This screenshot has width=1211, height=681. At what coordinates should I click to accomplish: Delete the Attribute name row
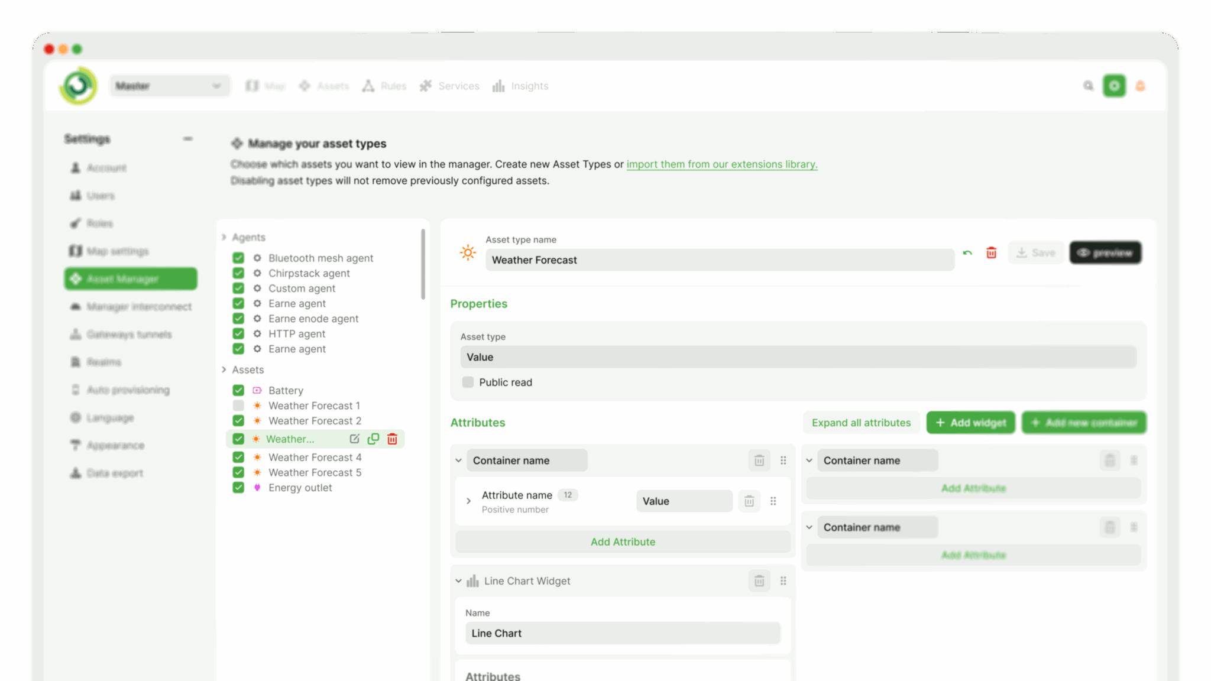749,501
